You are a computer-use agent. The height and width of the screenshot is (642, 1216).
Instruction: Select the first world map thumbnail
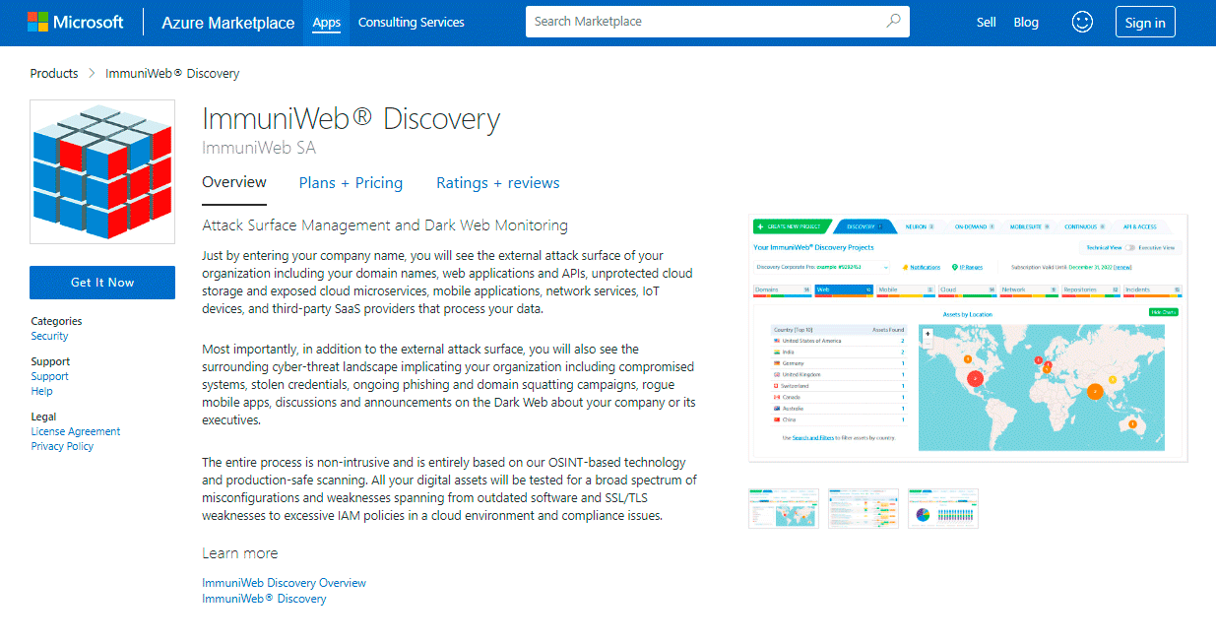(784, 508)
